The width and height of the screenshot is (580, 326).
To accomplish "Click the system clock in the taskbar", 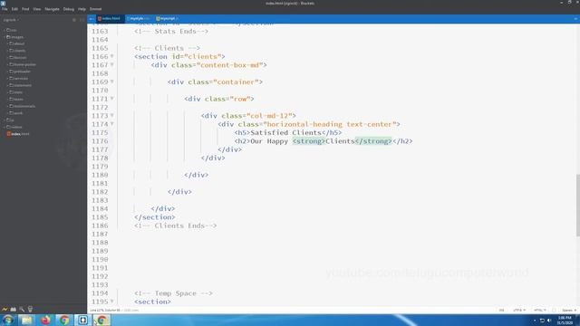I will (x=565, y=320).
